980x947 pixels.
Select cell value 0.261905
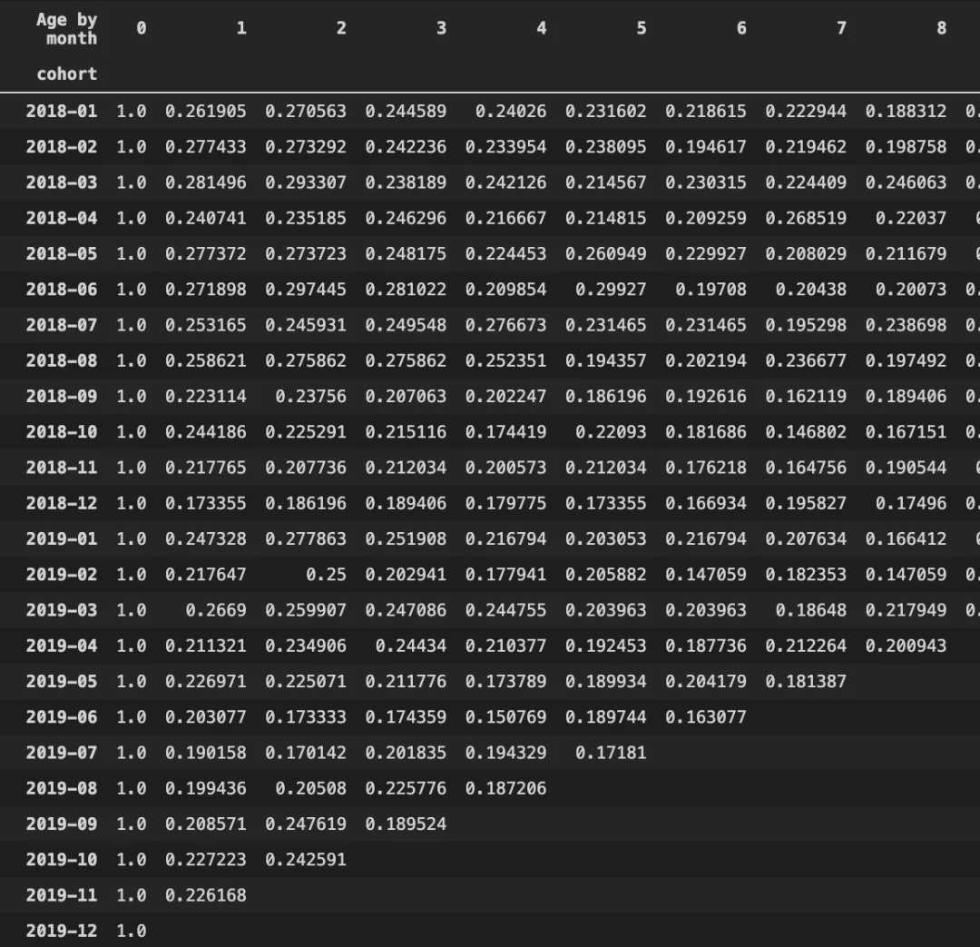[x=206, y=111]
